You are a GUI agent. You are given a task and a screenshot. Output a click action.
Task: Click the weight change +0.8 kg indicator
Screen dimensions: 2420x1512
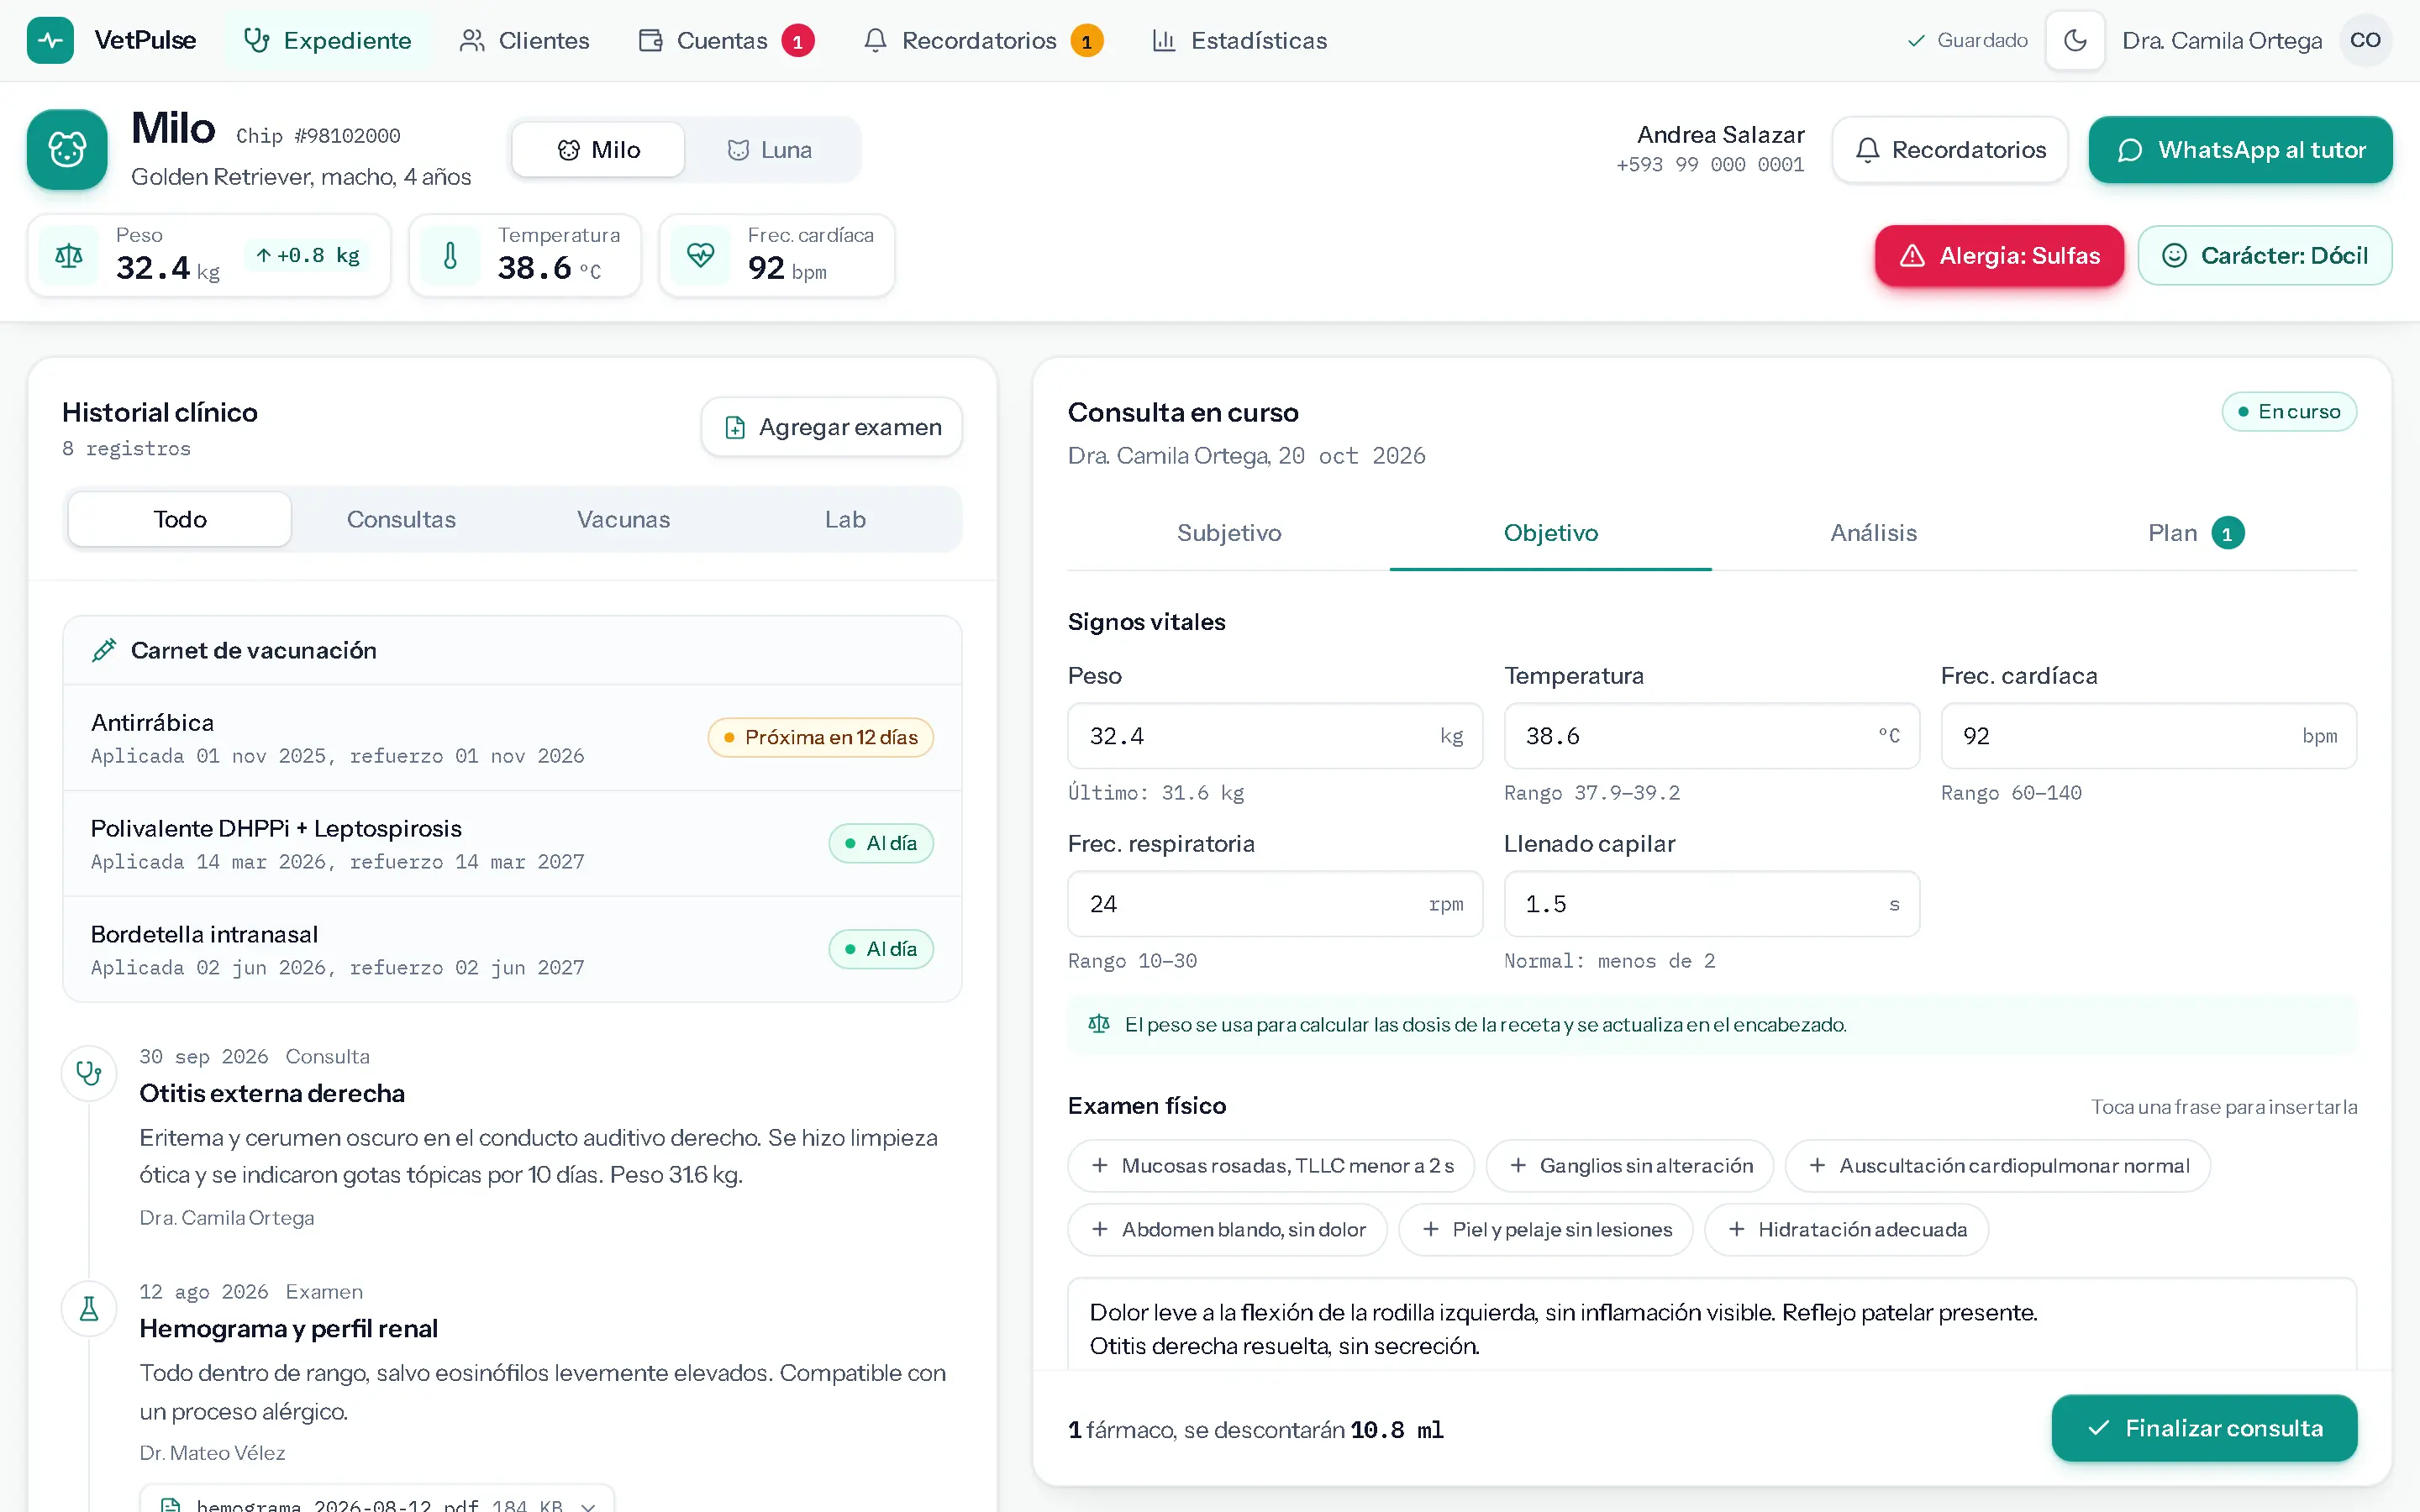click(x=308, y=256)
